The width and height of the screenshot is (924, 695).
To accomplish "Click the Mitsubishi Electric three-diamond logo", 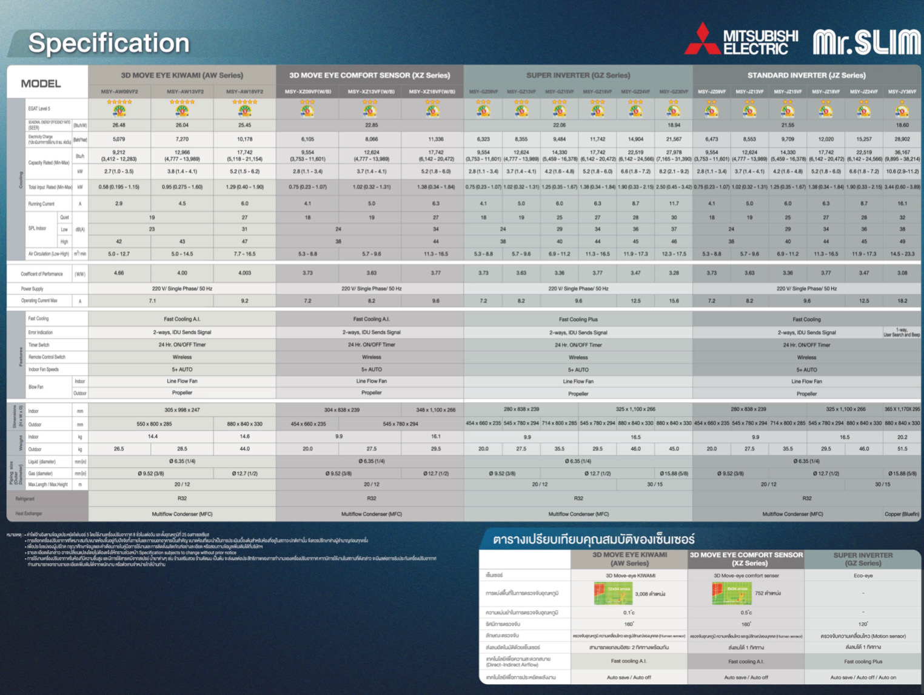I will [702, 40].
